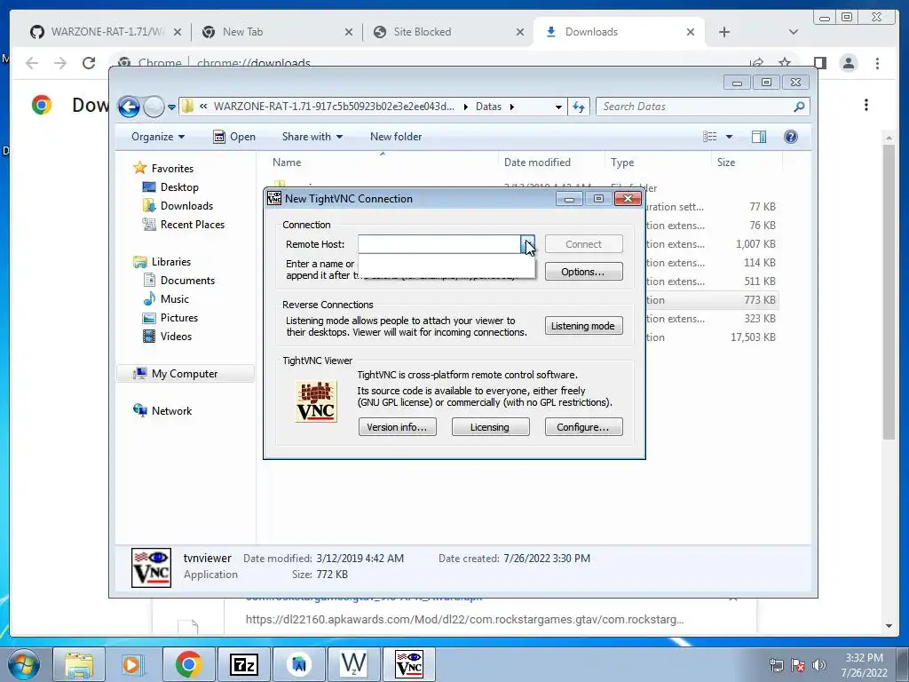This screenshot has height=682, width=909.
Task: Open Downloads page more actions menu
Action: (x=866, y=105)
